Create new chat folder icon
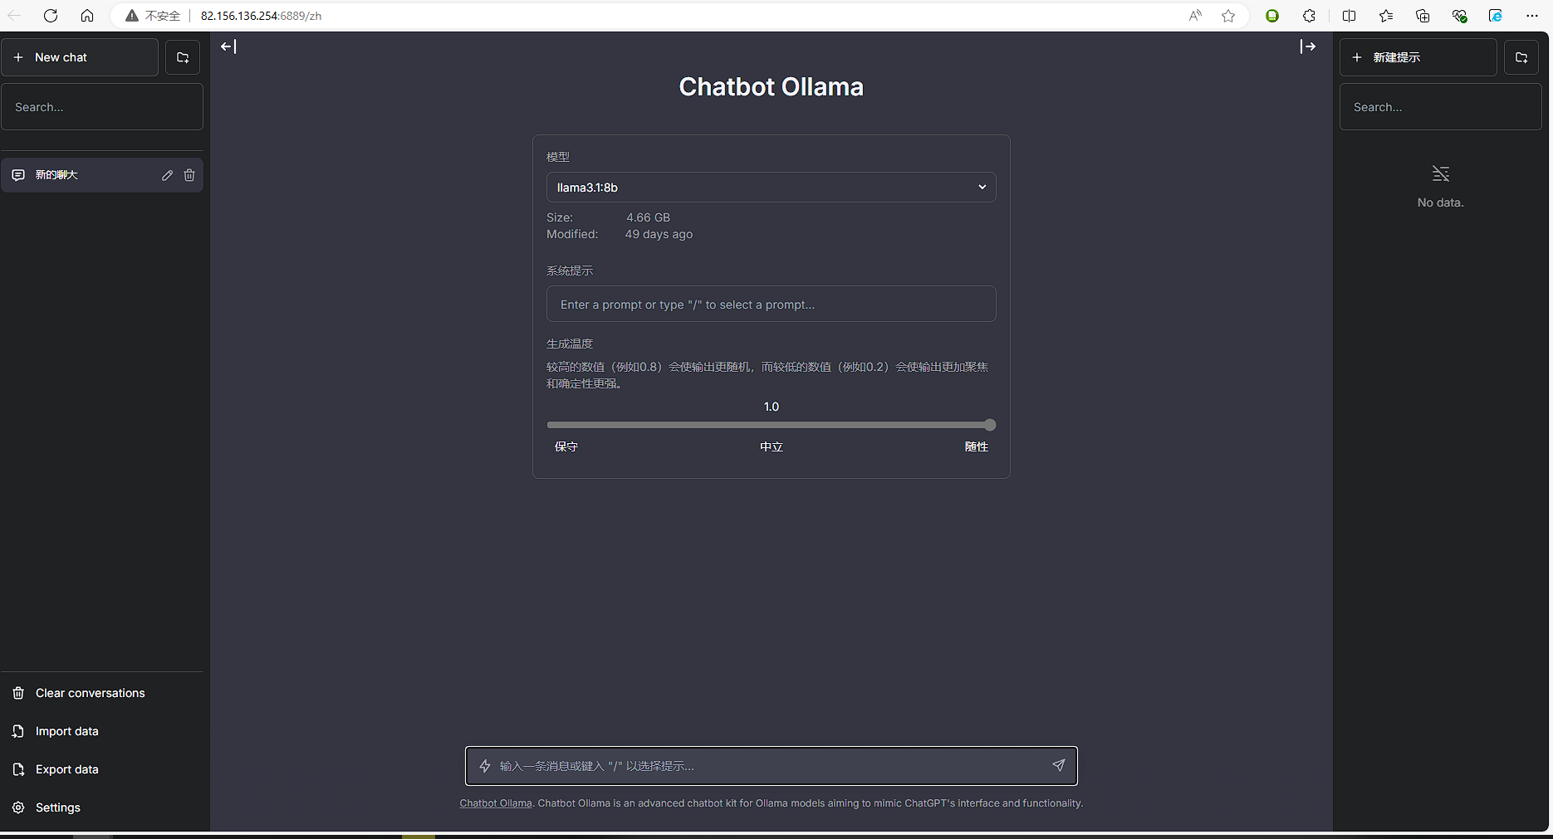This screenshot has width=1553, height=839. 183,57
